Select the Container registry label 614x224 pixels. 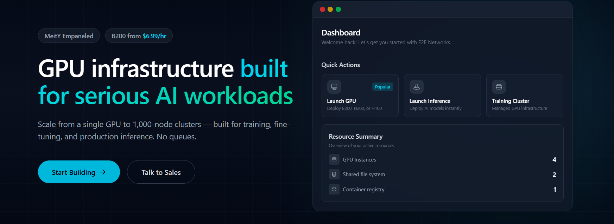pyautogui.click(x=363, y=190)
